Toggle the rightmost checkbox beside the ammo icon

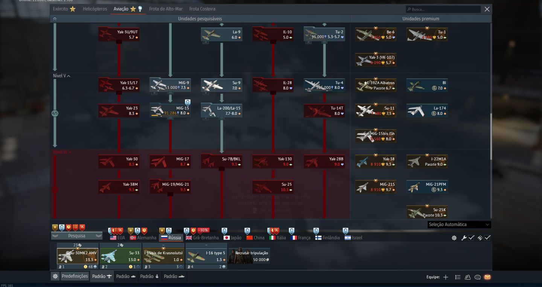487,238
